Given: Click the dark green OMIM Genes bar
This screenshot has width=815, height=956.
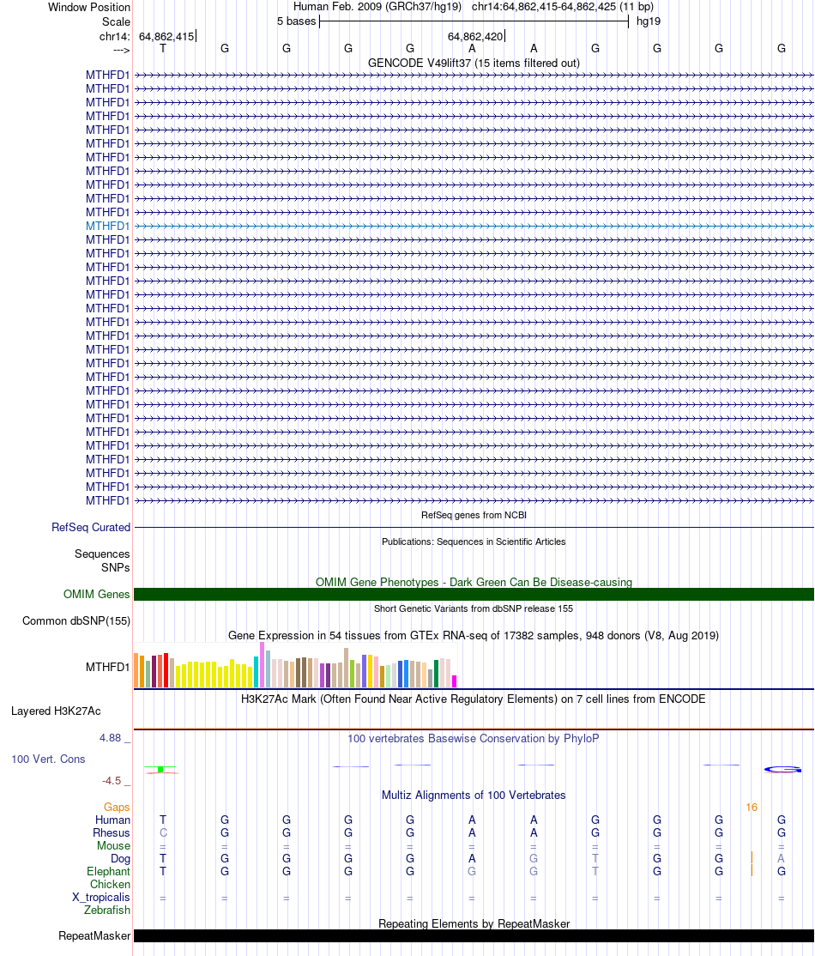Looking at the screenshot, I should (x=474, y=595).
